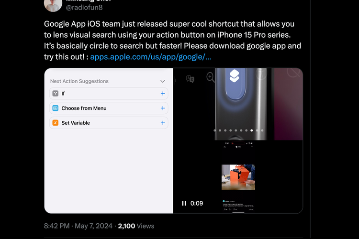Click the magnifier zoom icon in video
This screenshot has height=239, width=359.
[x=210, y=77]
